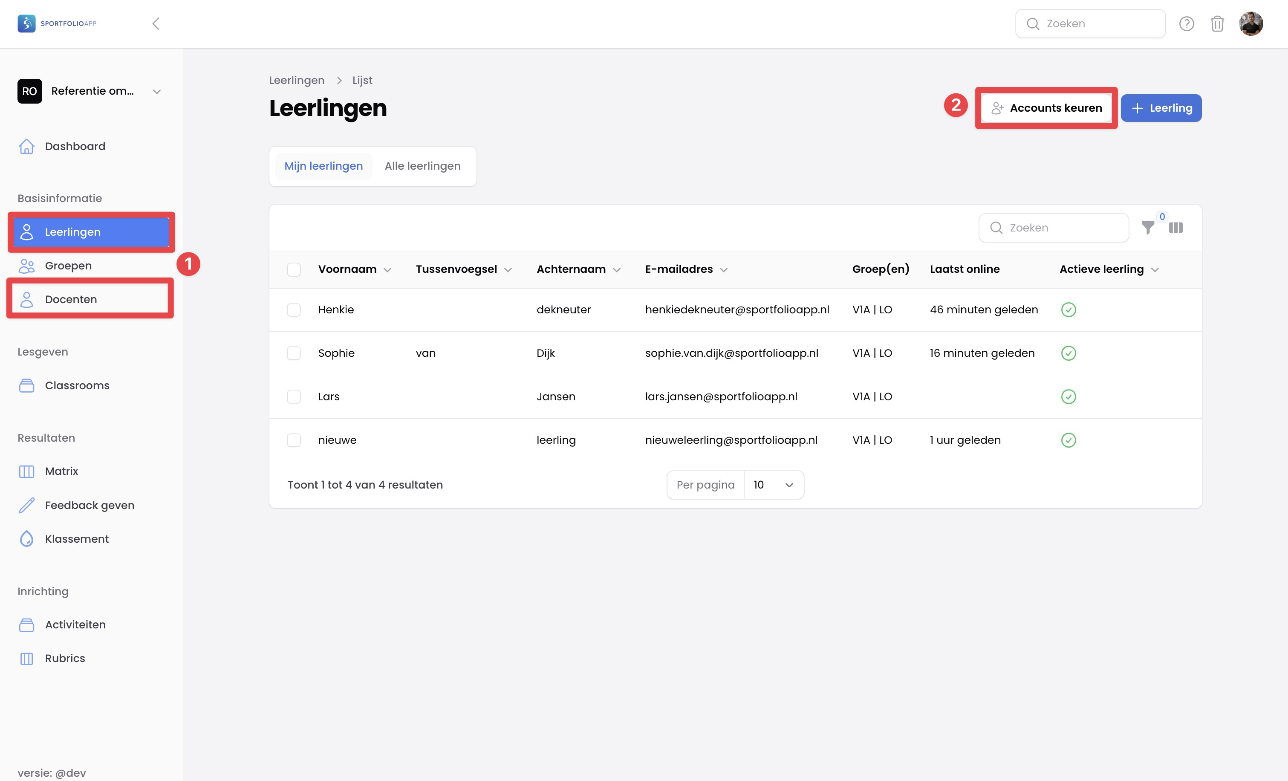Open the Per pagina 10 dropdown
Viewport: 1288px width, 781px height.
click(x=773, y=485)
